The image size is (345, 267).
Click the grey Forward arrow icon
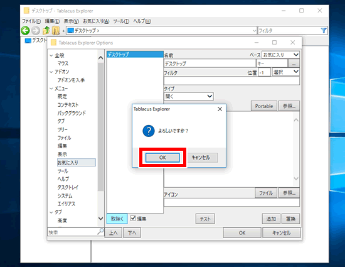[36, 30]
